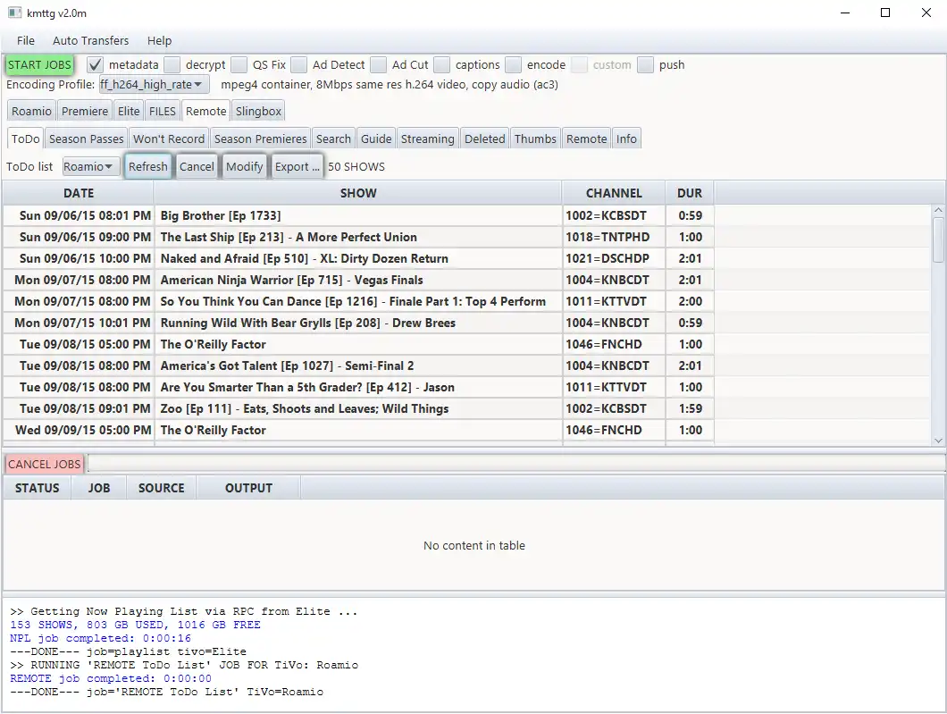947x714 pixels.
Task: Switch to the Season Passes tab
Action: (x=87, y=139)
